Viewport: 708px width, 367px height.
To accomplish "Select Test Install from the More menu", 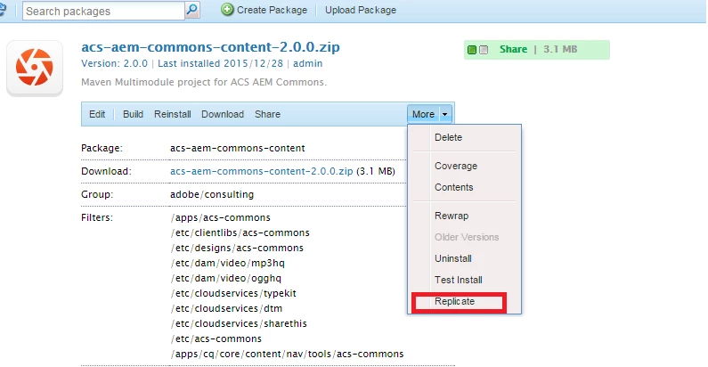I will (x=459, y=280).
